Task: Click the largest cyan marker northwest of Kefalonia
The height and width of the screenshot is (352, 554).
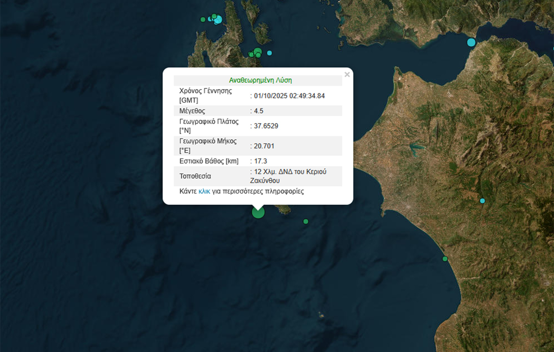Action: (218, 19)
